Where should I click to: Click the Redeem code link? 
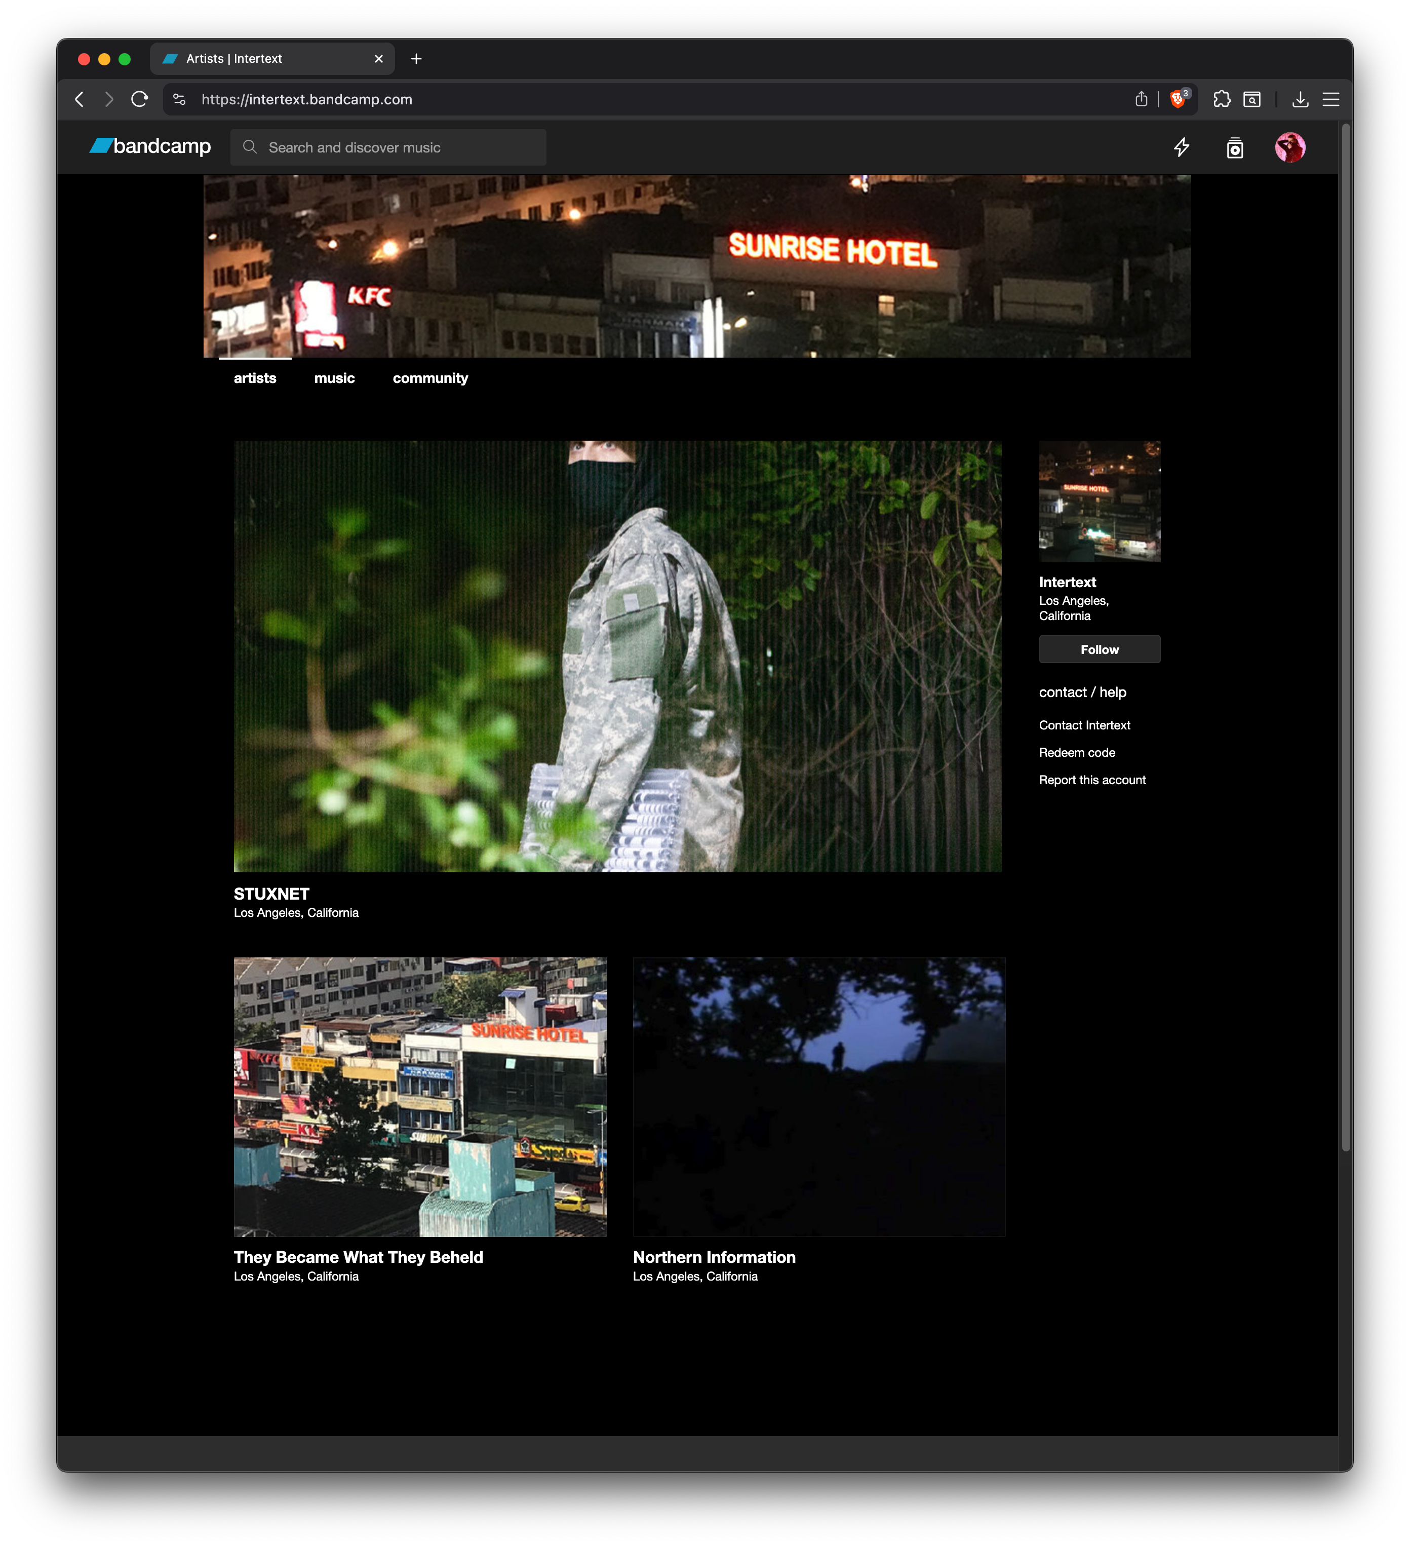tap(1076, 753)
